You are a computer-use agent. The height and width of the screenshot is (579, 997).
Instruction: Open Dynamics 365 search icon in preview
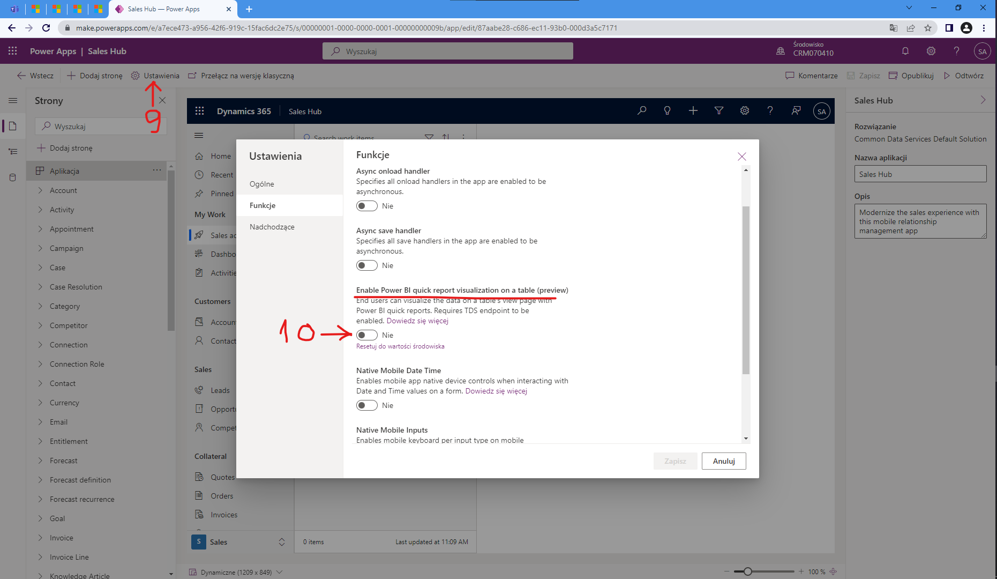(x=642, y=110)
